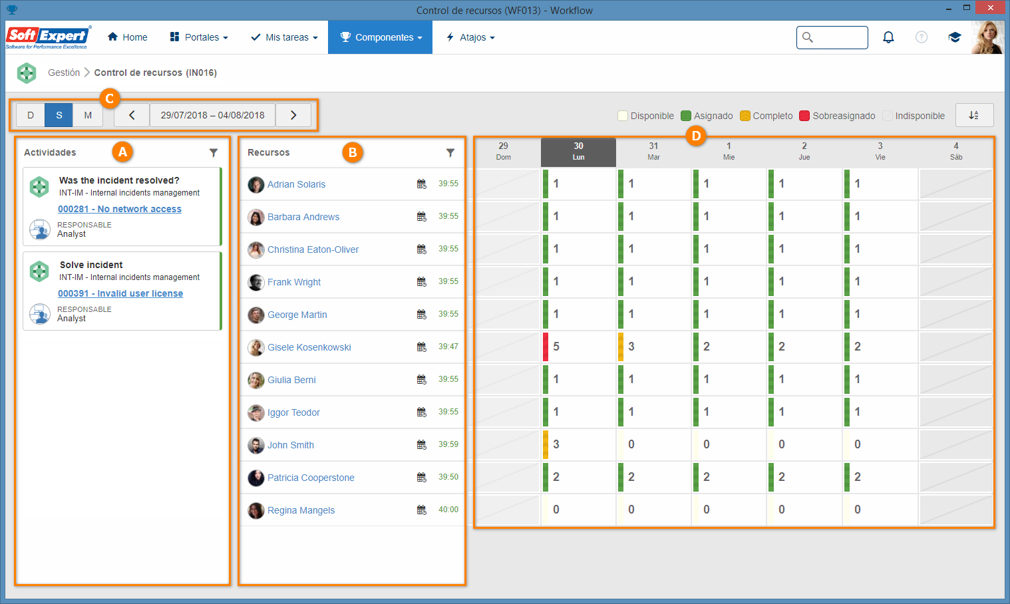Select column header 30 Lun
Viewport: 1010px width, 604px height.
(x=578, y=152)
